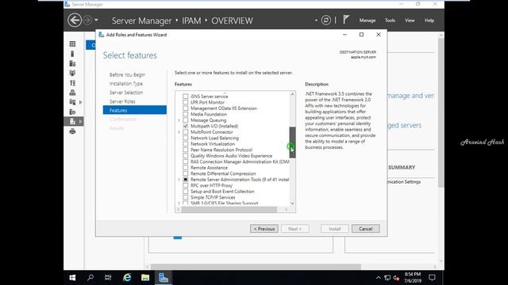
Task: Select the Local Server icon in sidebar
Action: 72,54
